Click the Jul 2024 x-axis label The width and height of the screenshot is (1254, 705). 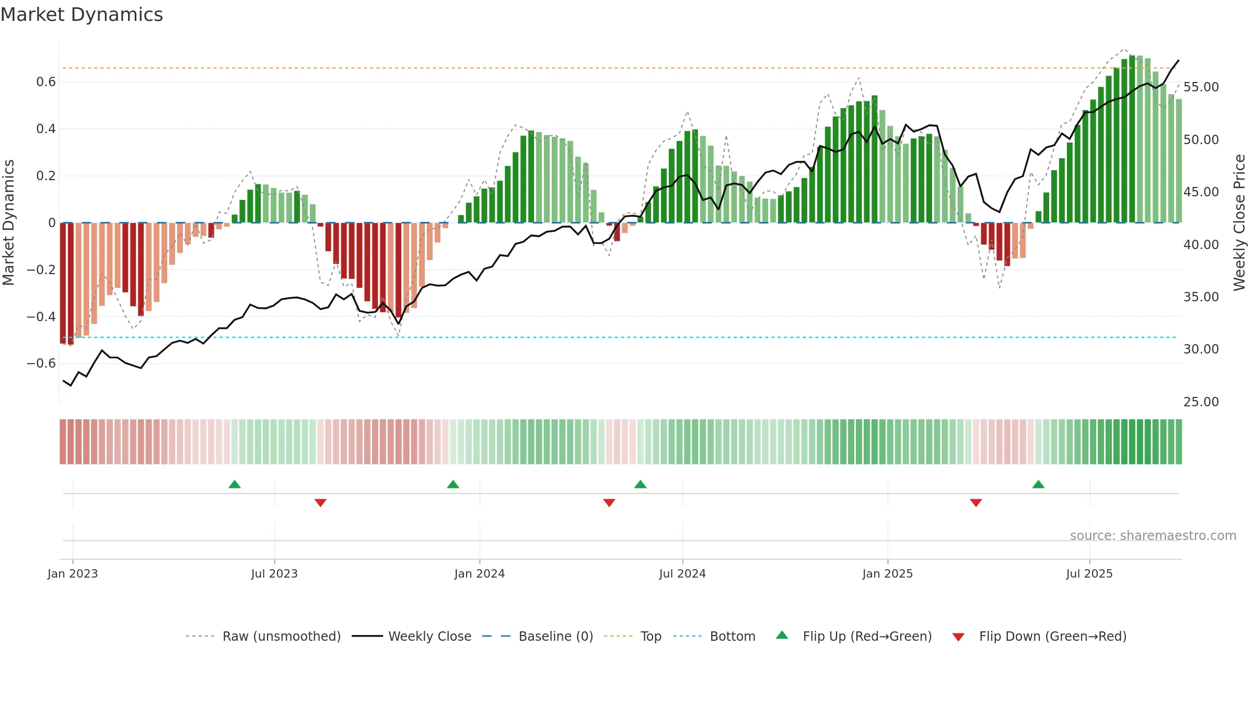pos(682,573)
